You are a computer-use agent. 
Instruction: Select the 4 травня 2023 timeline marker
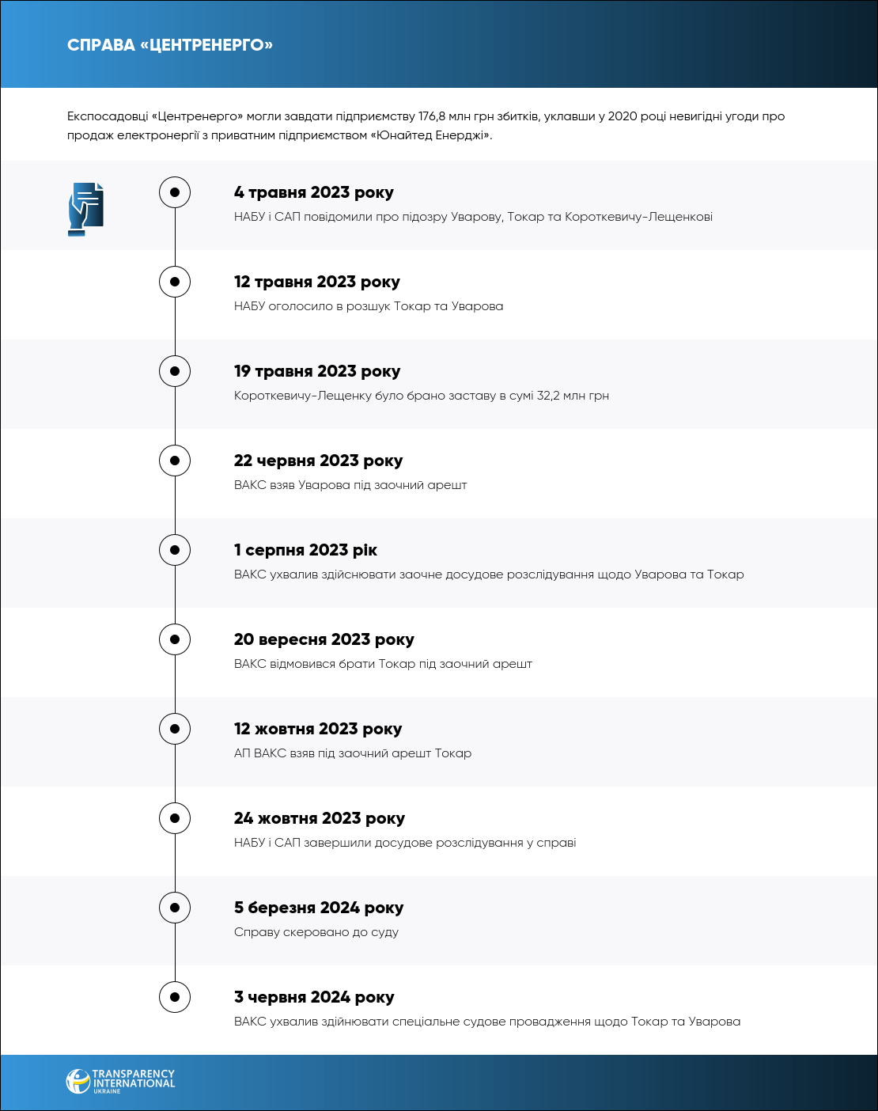[175, 192]
